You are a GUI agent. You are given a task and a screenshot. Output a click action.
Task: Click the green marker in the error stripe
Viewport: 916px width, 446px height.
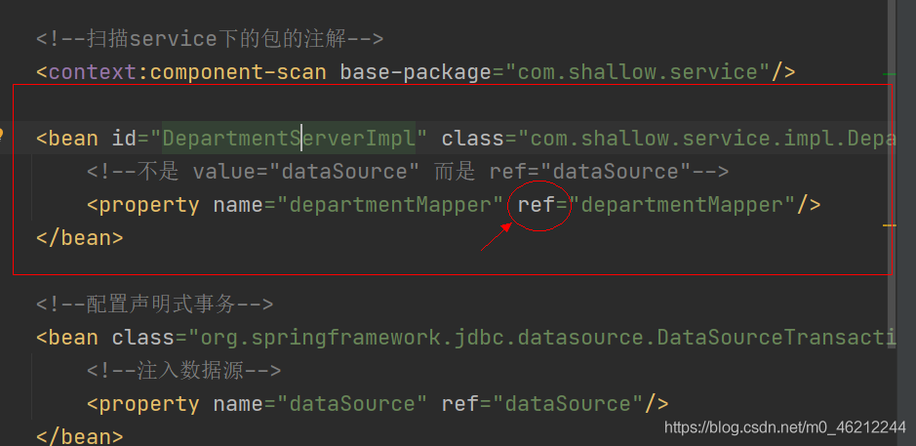(x=889, y=73)
